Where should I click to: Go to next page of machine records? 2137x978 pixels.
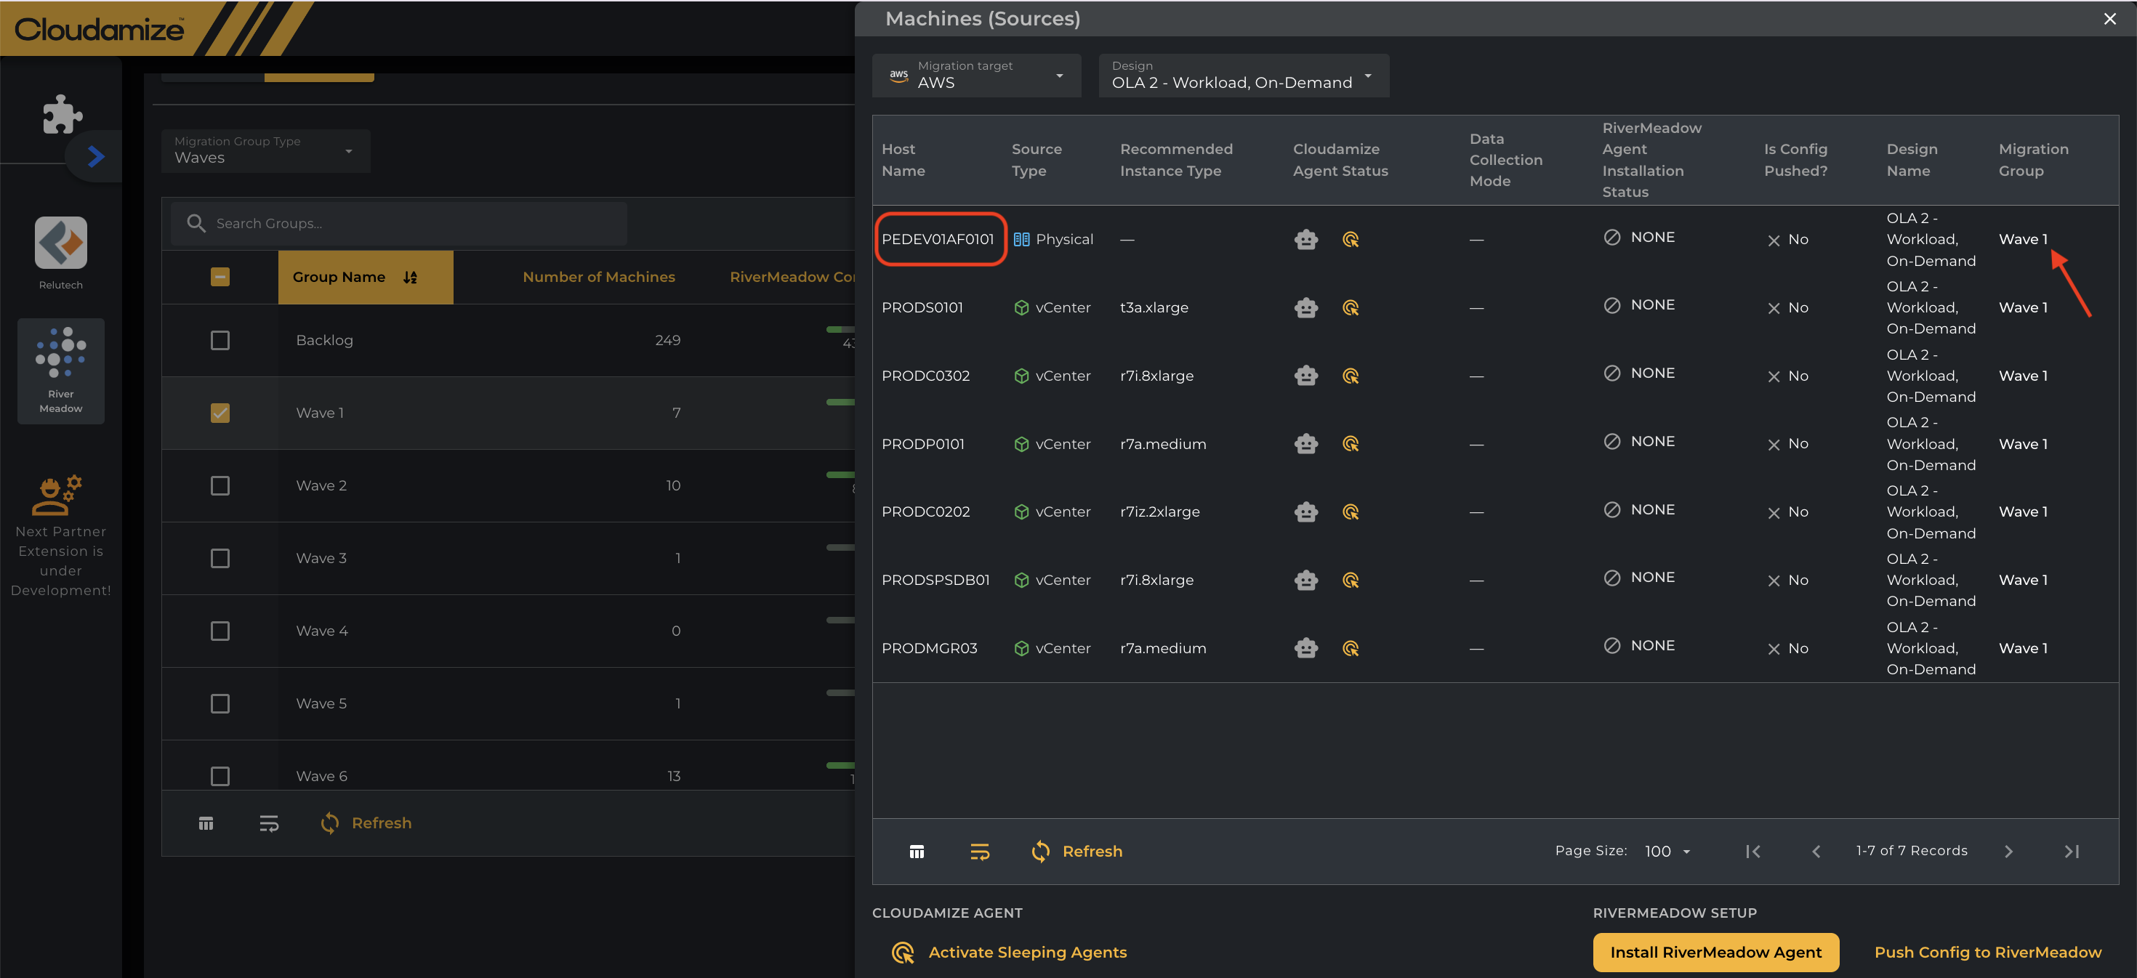pyautogui.click(x=2008, y=851)
